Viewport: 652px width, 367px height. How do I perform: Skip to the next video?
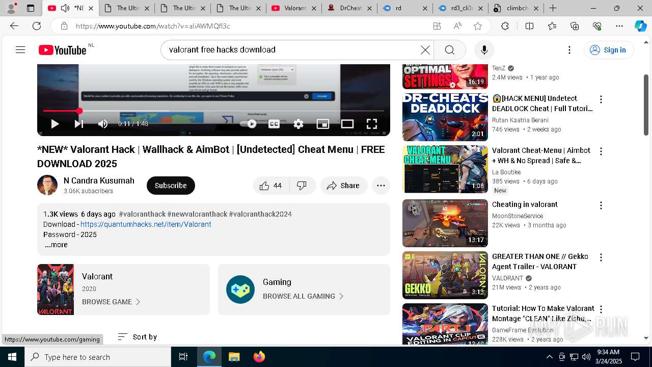pos(79,123)
